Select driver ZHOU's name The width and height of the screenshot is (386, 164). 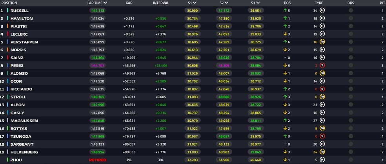pos(16,160)
